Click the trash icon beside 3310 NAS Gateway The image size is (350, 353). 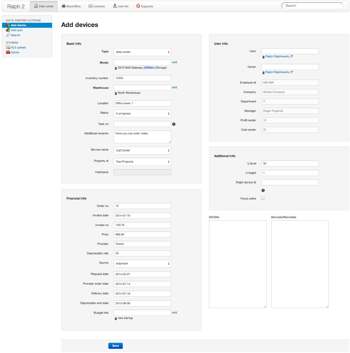(116, 68)
